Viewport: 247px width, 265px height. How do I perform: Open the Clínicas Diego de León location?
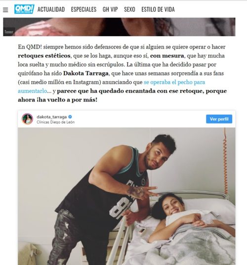[x=55, y=122]
